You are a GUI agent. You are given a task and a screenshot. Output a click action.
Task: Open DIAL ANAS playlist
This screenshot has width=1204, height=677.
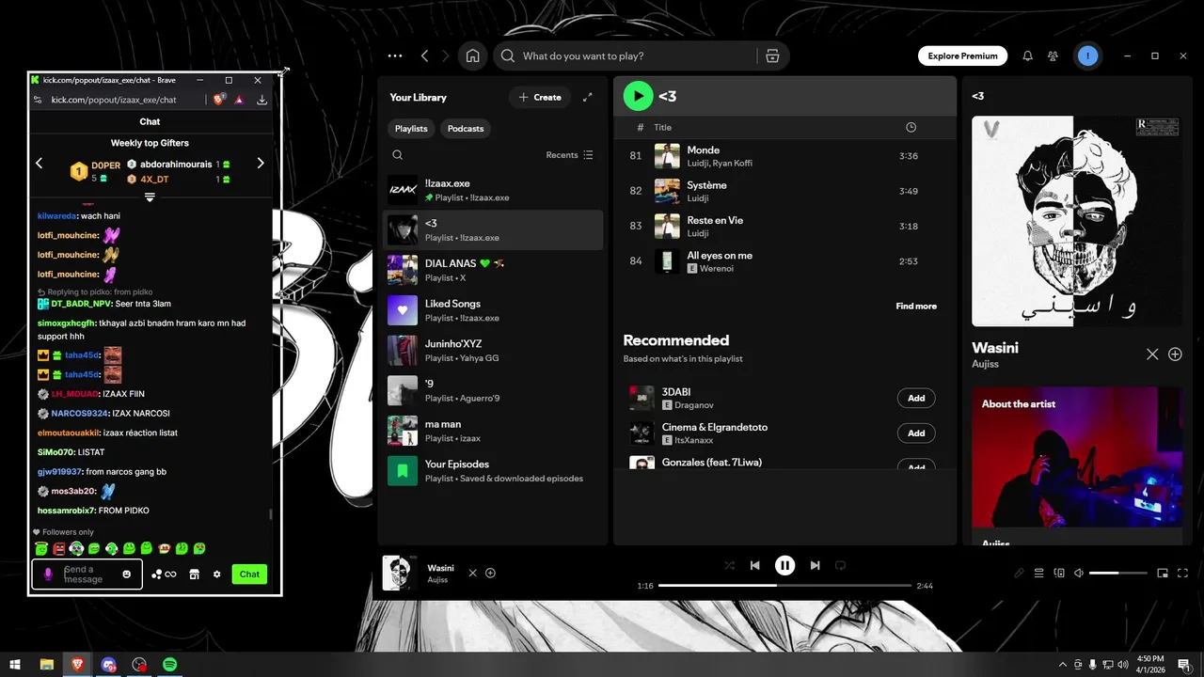tap(495, 271)
